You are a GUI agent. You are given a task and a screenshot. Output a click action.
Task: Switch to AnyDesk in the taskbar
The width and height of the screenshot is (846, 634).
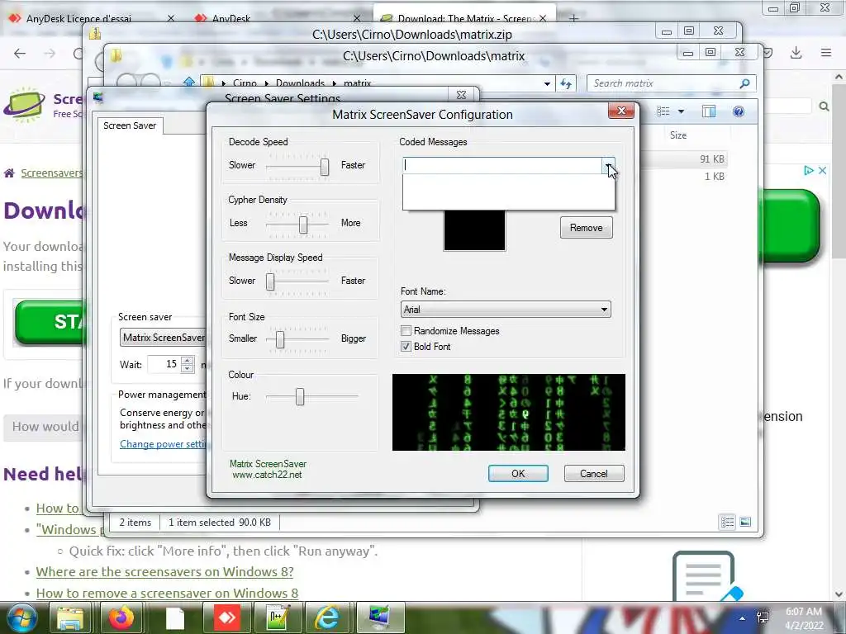click(227, 618)
